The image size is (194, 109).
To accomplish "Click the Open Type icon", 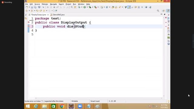I will (x=113, y=7).
